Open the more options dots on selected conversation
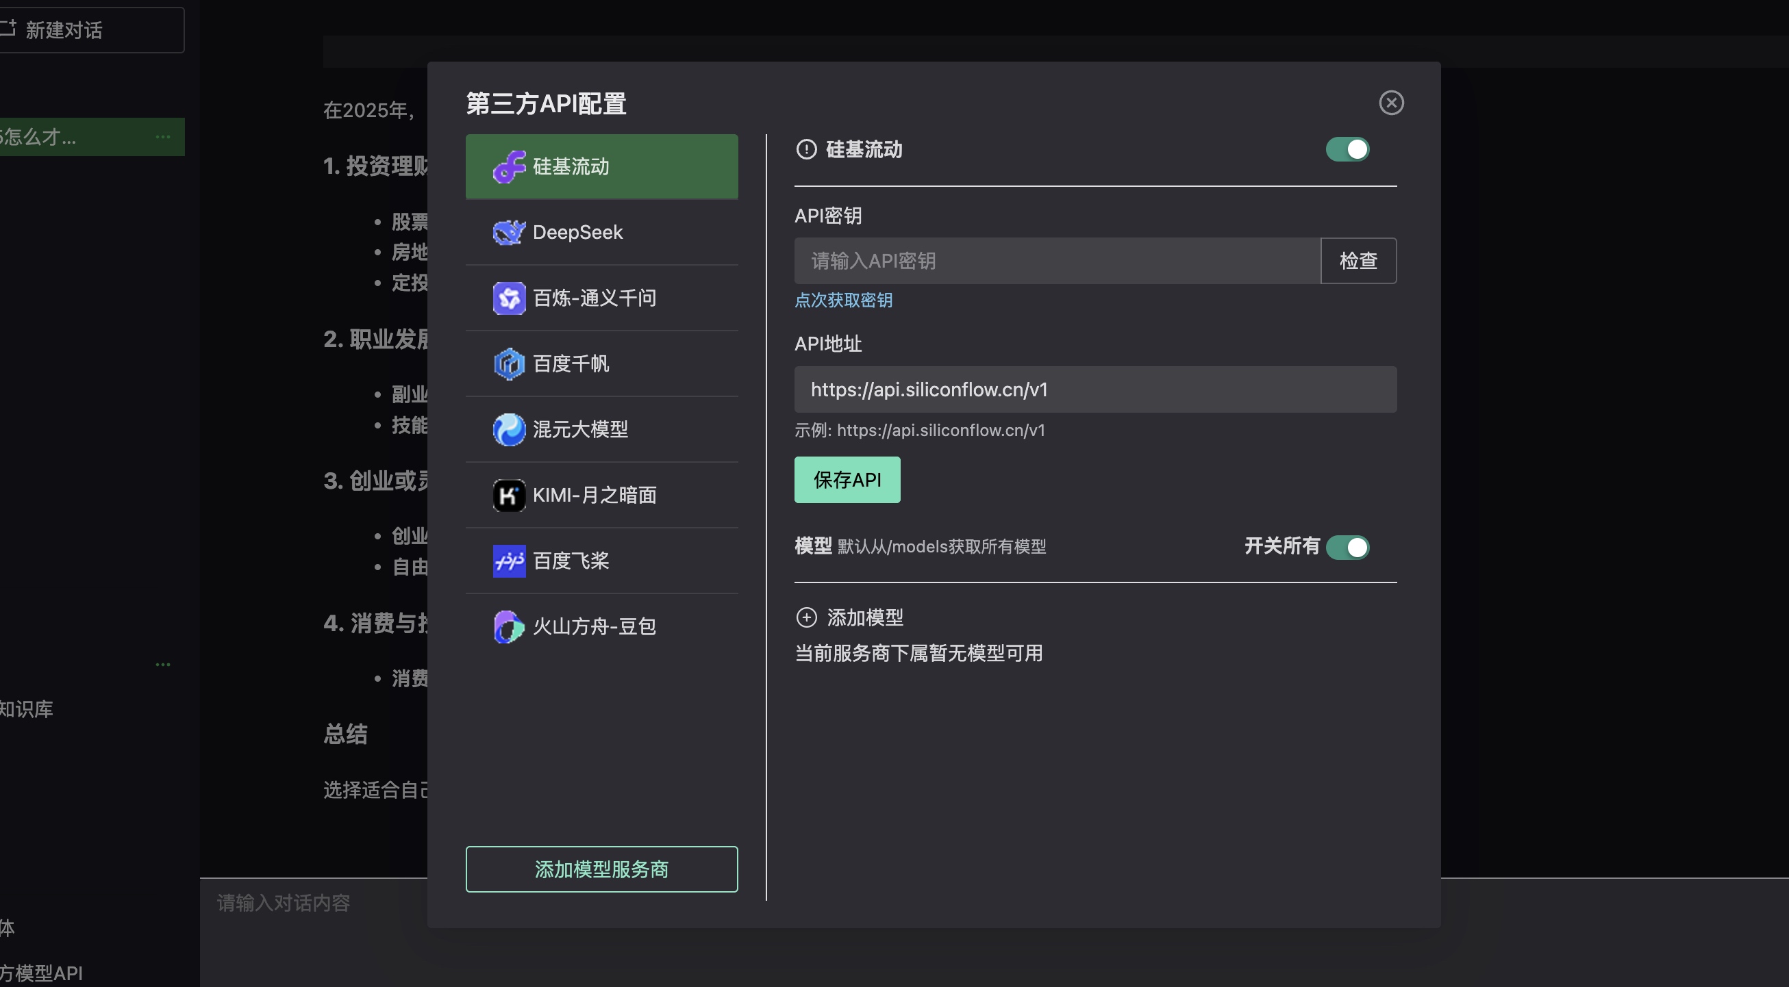The width and height of the screenshot is (1789, 987). coord(163,137)
